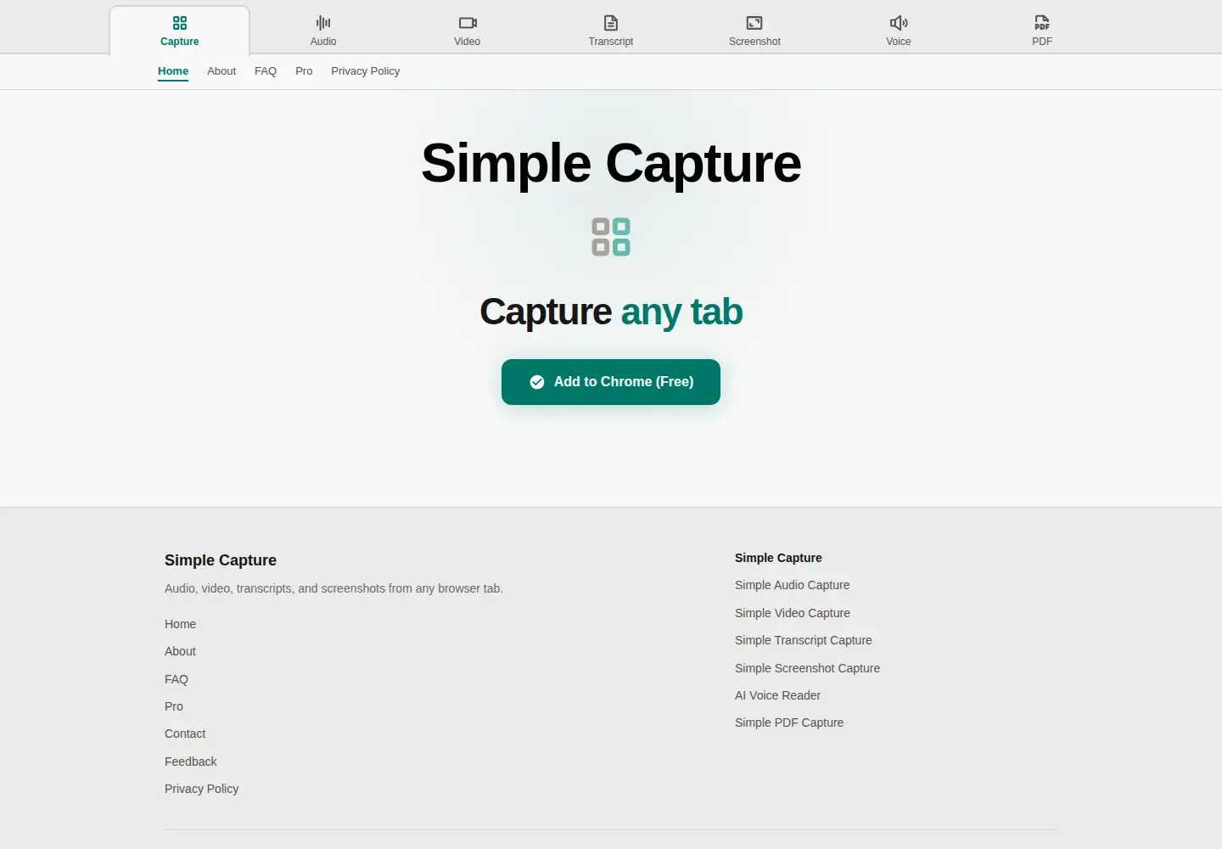Screen dimensions: 1222x849
Task: Click the large Simple Capture page title
Action: pyautogui.click(x=611, y=163)
